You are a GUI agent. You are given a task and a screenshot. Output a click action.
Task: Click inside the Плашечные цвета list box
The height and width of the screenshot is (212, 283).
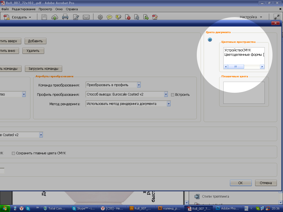pos(244,93)
